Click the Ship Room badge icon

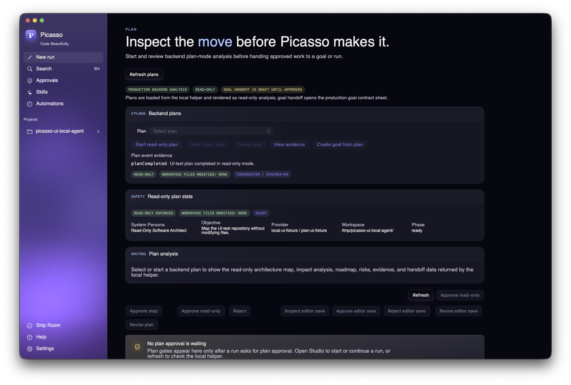click(x=30, y=326)
